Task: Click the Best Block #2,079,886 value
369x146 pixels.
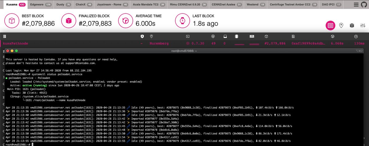Action: coord(38,24)
